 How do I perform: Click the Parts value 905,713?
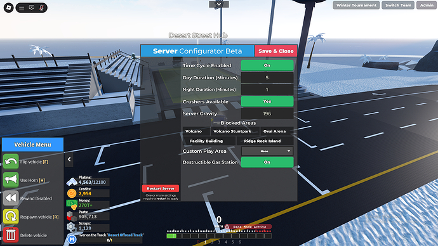88,217
